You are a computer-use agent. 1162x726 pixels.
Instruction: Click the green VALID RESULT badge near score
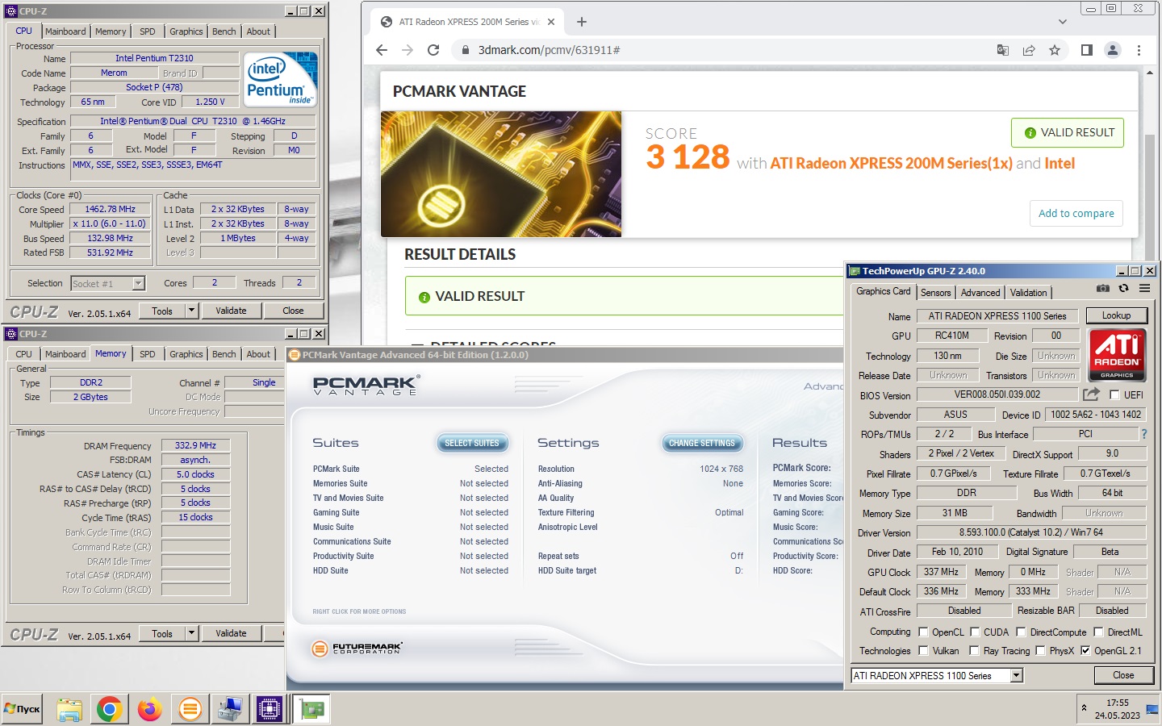pyautogui.click(x=1068, y=133)
